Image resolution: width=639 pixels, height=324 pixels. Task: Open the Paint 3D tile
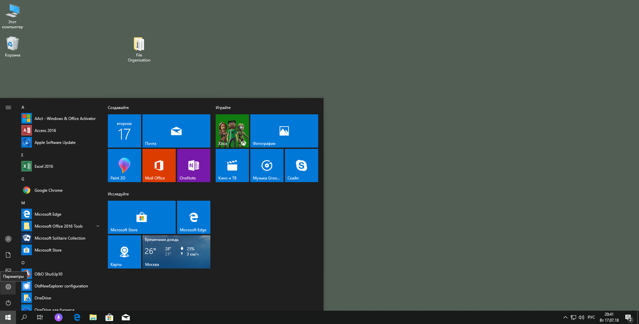click(124, 165)
